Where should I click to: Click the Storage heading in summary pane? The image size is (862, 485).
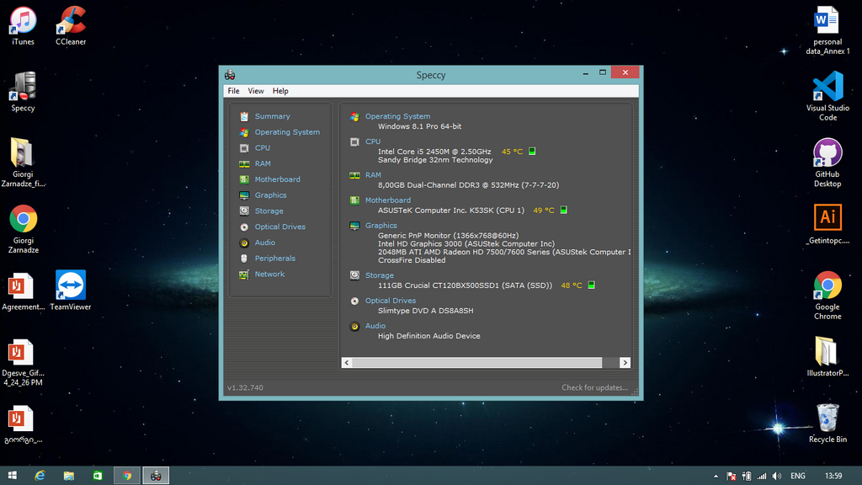[379, 275]
